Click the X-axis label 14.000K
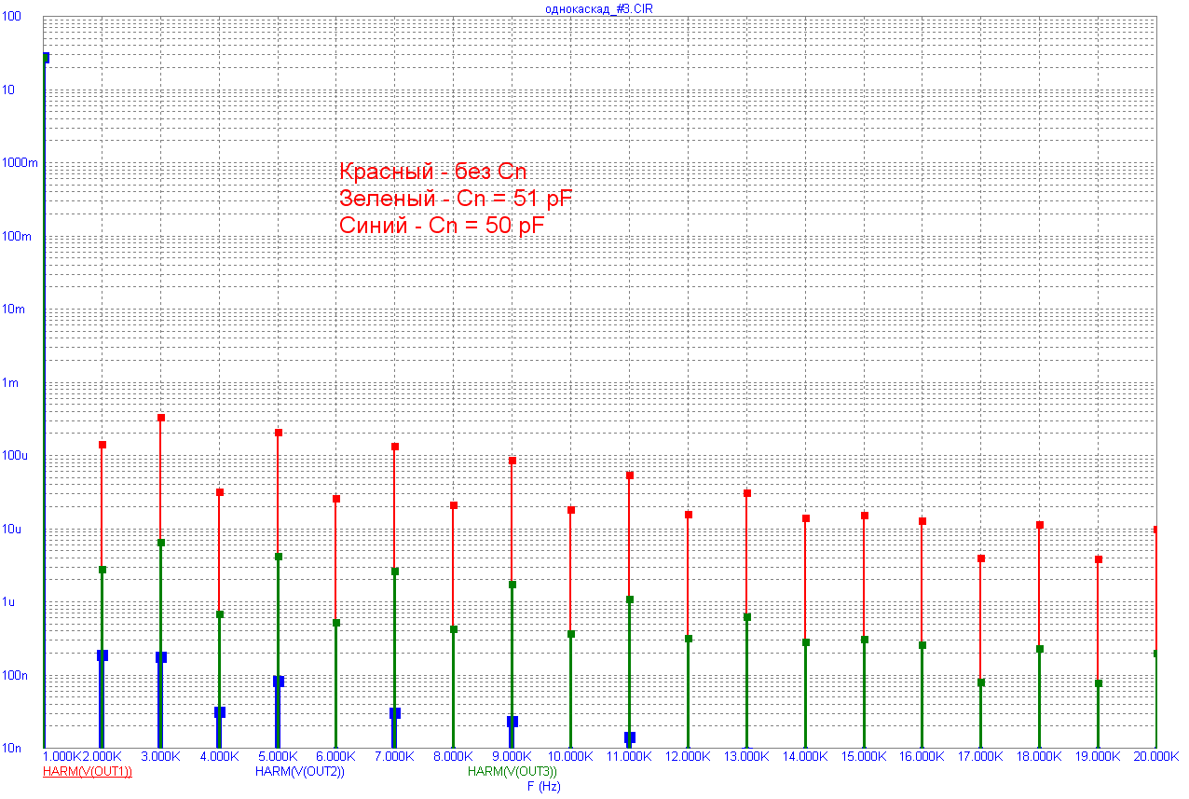The width and height of the screenshot is (1189, 799). (x=805, y=756)
